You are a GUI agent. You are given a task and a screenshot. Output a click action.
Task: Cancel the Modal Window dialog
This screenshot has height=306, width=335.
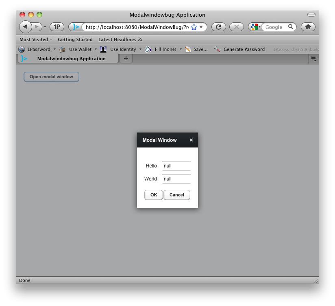(176, 195)
